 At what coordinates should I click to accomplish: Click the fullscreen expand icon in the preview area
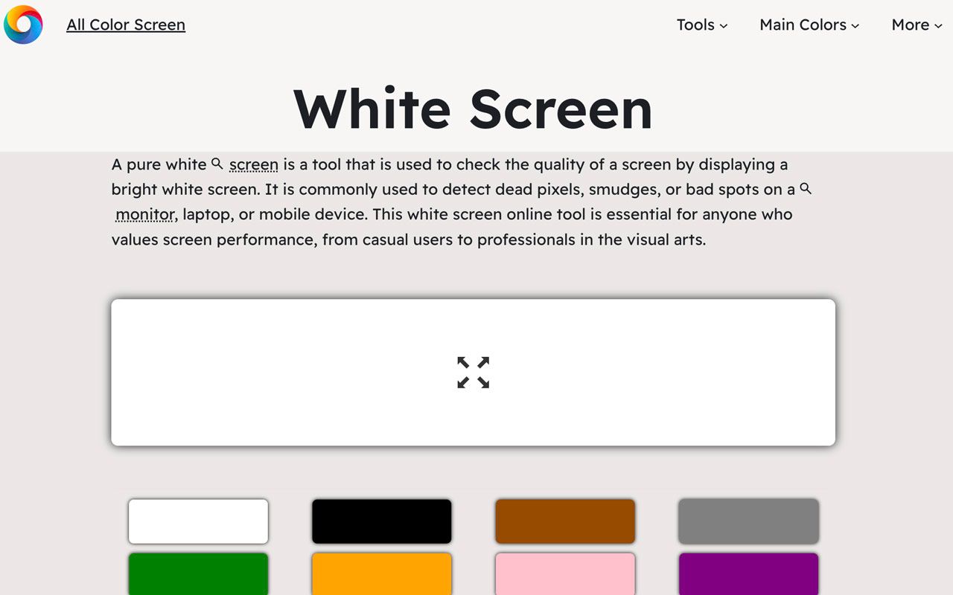pos(472,372)
